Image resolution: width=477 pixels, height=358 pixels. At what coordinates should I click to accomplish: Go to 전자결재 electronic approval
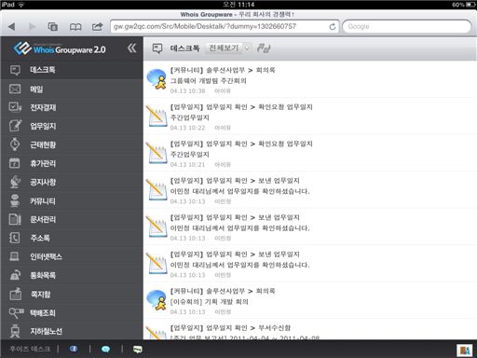coord(72,107)
